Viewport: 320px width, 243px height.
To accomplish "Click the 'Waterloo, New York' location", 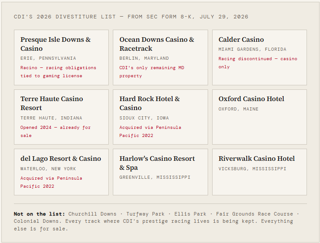I will point(48,169).
